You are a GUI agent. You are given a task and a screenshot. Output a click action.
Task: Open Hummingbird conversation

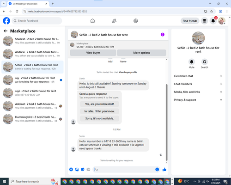pos(32,119)
